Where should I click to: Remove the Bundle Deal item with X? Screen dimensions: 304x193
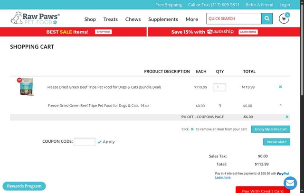point(280,87)
